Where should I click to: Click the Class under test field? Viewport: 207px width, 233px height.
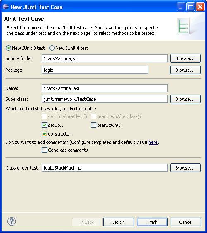105,168
